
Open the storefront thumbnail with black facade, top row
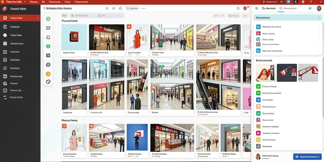(x=107, y=37)
